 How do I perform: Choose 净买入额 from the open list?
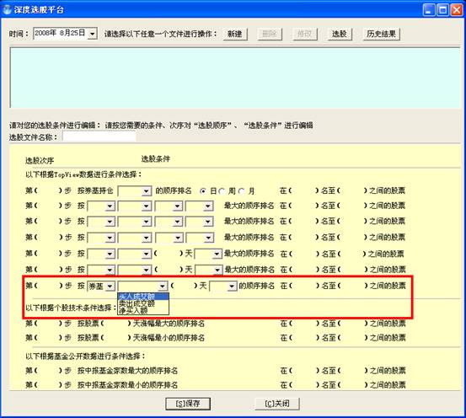pyautogui.click(x=143, y=311)
